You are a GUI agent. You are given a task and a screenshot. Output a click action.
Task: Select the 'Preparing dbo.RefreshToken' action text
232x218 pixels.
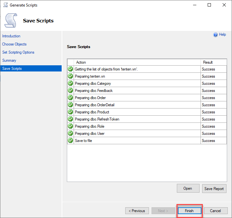click(x=97, y=119)
